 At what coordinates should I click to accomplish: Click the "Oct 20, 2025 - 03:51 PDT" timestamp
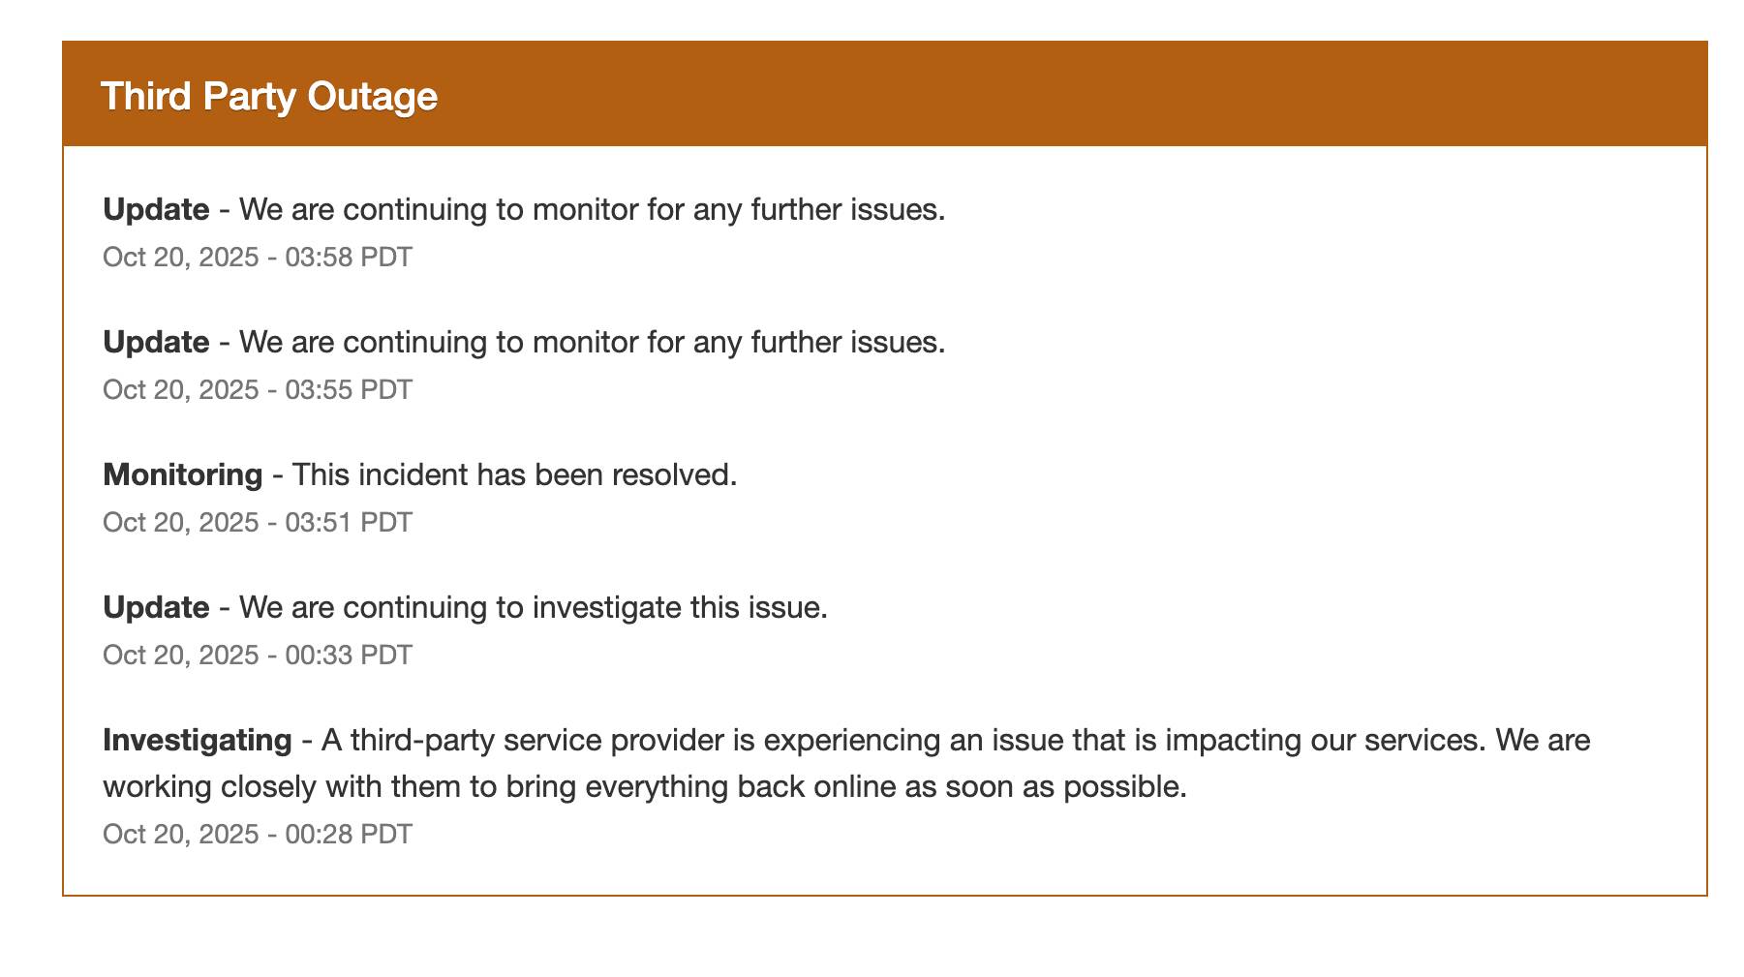[x=258, y=523]
